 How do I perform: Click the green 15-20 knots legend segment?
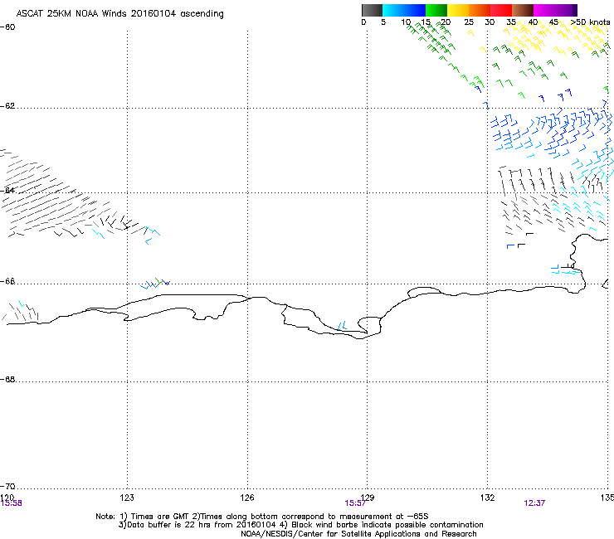tap(436, 10)
